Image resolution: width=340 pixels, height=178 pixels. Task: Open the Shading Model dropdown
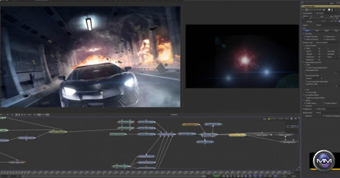click(328, 113)
